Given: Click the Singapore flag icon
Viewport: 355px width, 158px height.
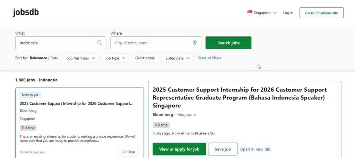Looking at the screenshot, I should click(250, 13).
